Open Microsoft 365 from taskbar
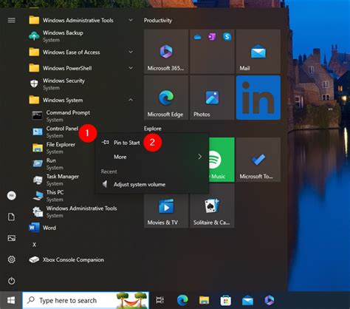This screenshot has width=350, height=309. tap(270, 300)
